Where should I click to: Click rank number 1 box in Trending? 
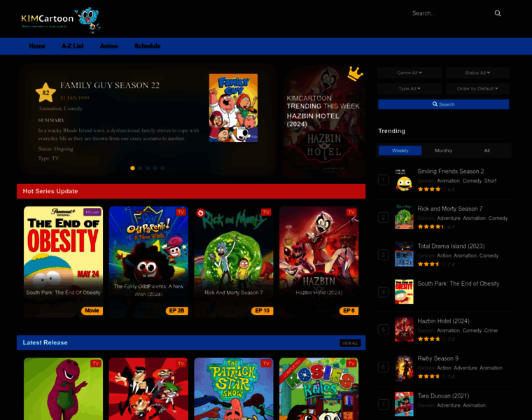(x=384, y=180)
